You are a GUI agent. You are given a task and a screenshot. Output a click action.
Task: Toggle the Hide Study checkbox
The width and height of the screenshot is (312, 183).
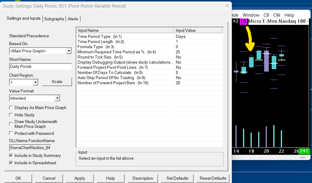[11, 115]
